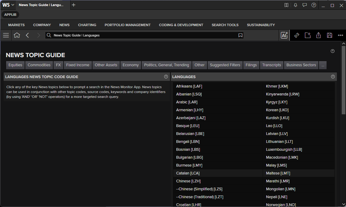The image size is (346, 207).
Task: Click the share/export icon in the toolbar
Action: (x=318, y=35)
